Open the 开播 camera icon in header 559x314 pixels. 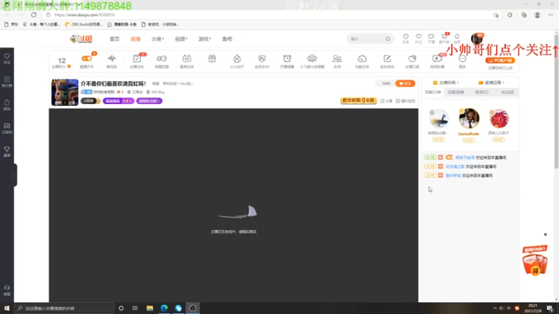coord(431,37)
